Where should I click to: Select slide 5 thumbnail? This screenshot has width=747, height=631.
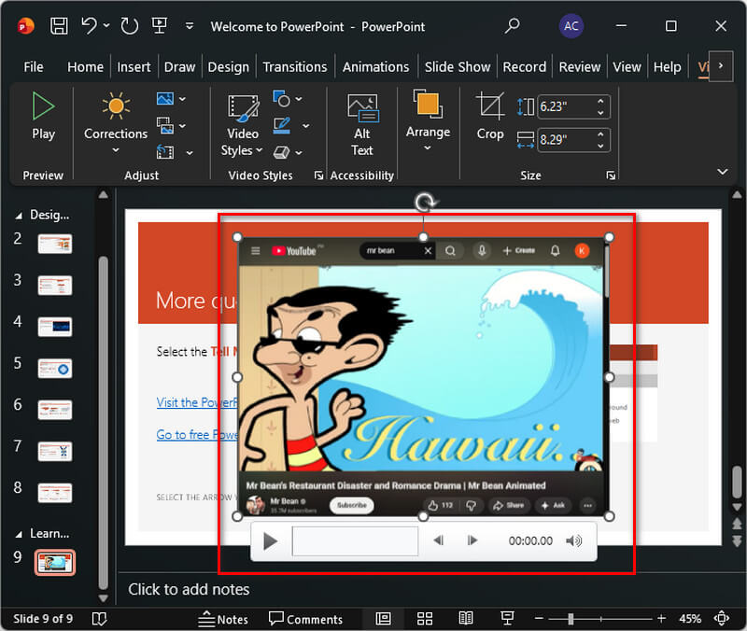point(55,368)
